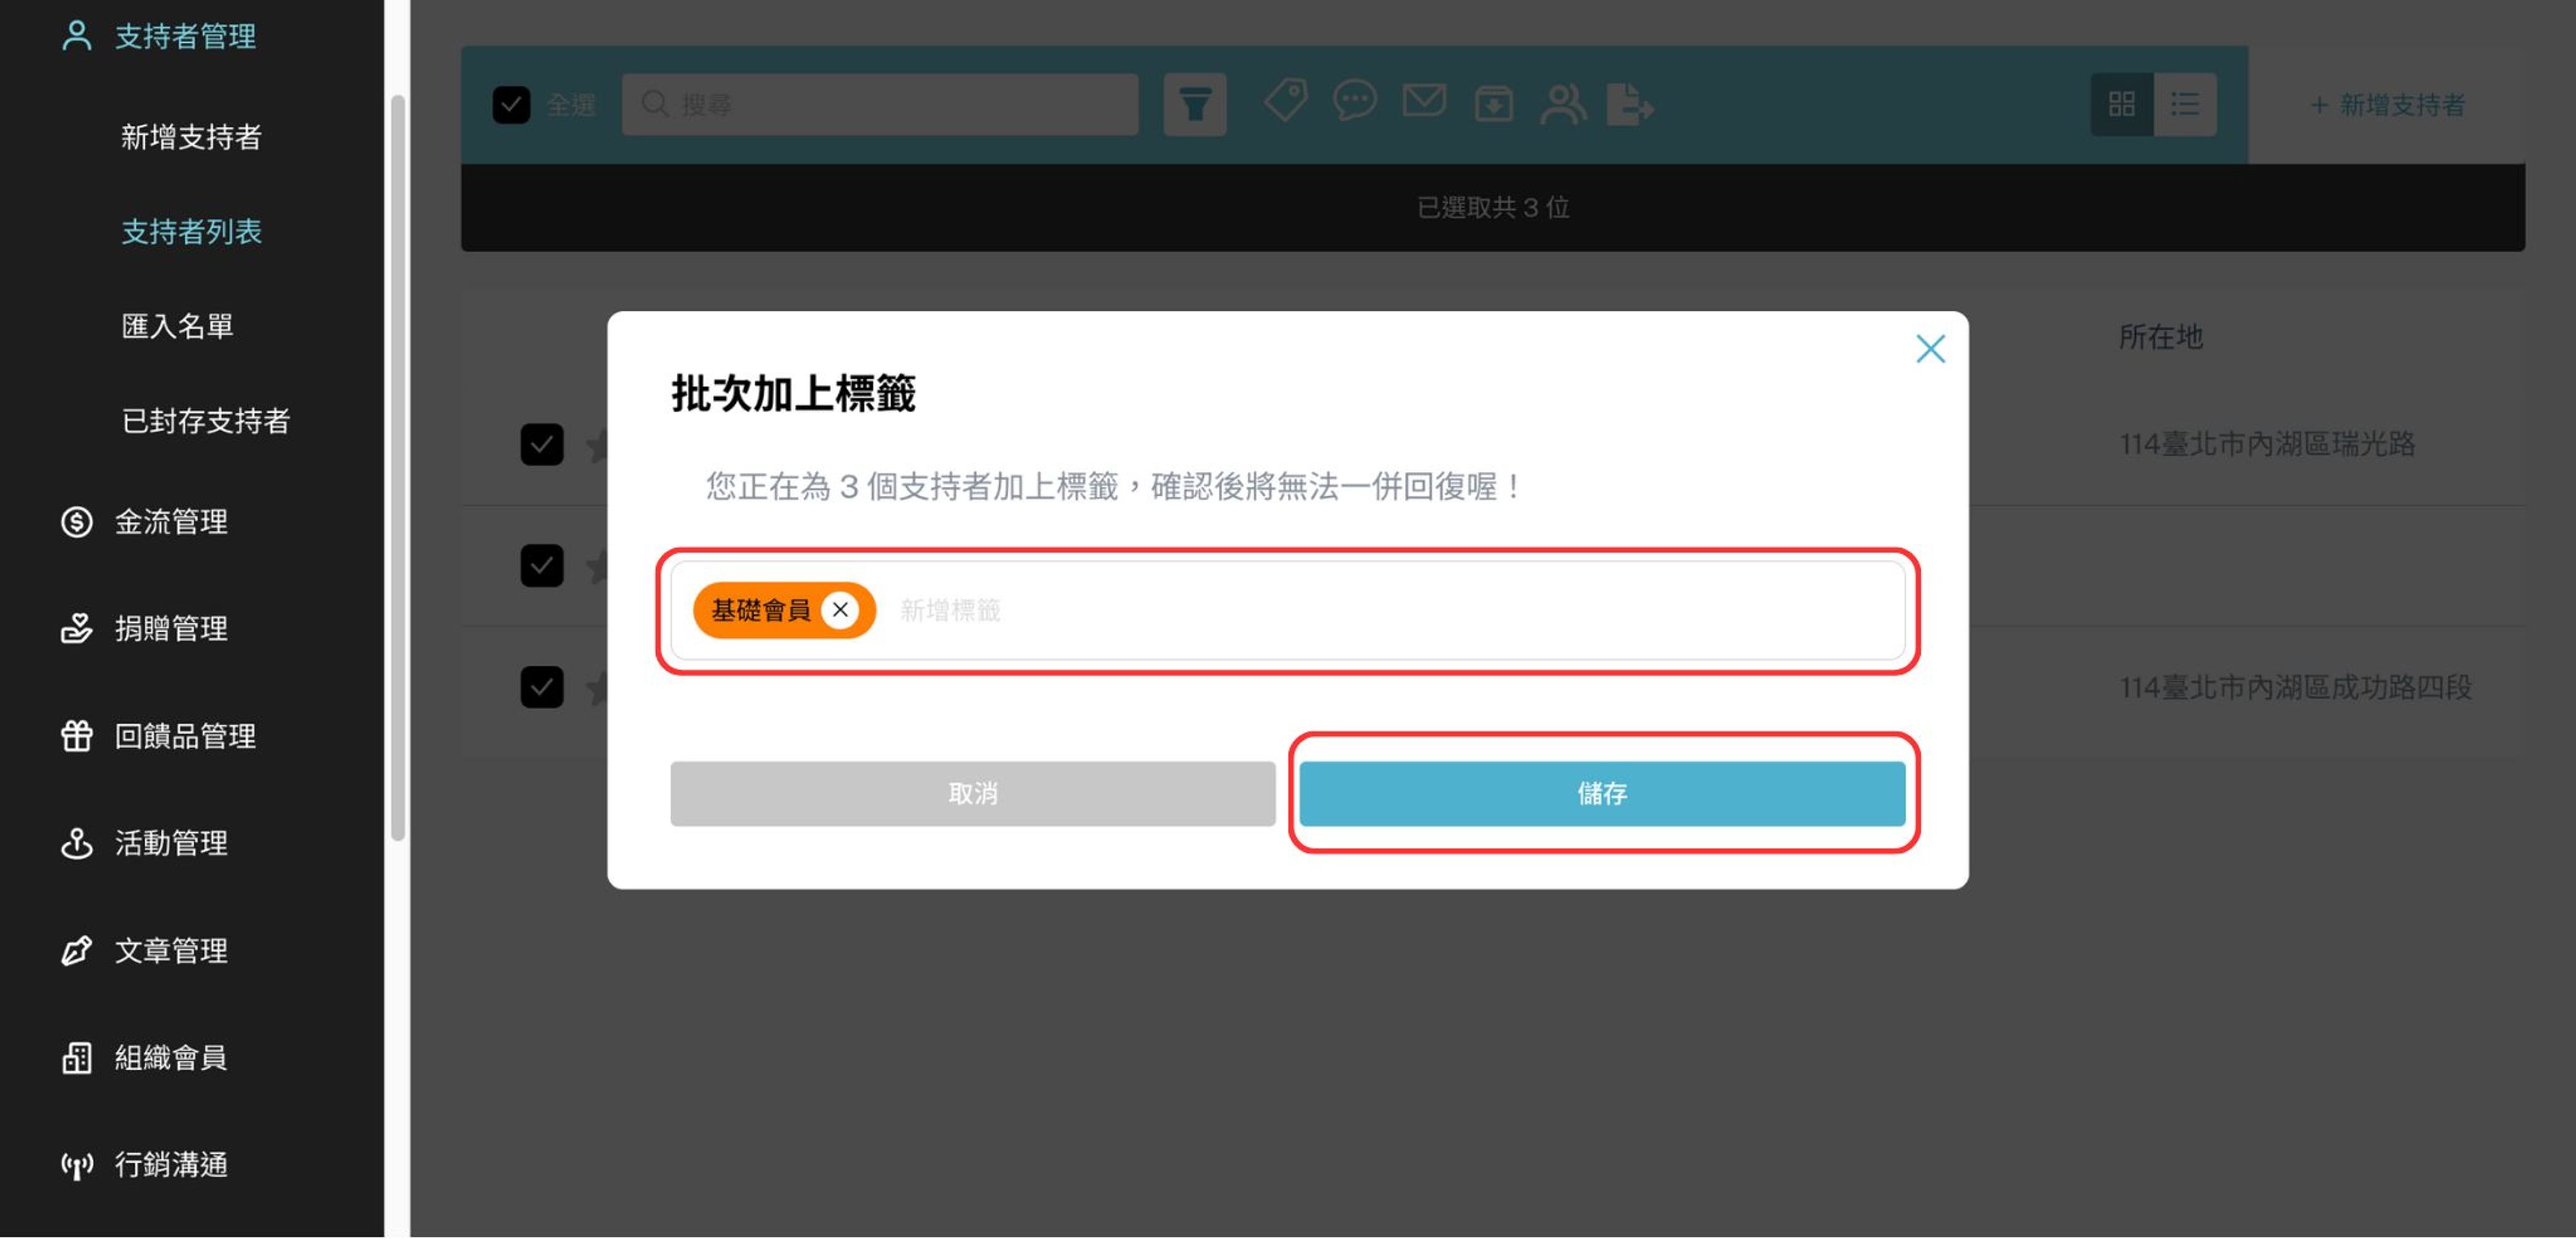Open 活動管理 in sidebar
Viewport: 2576px width, 1257px height.
coord(171,844)
